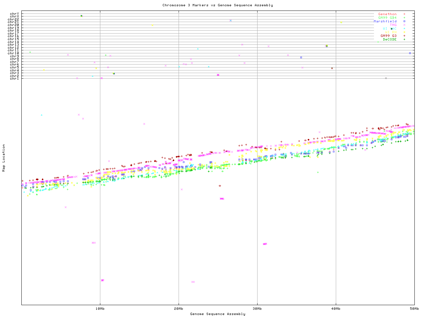
Task: Select the Marshfield legend label
Action: coord(385,21)
